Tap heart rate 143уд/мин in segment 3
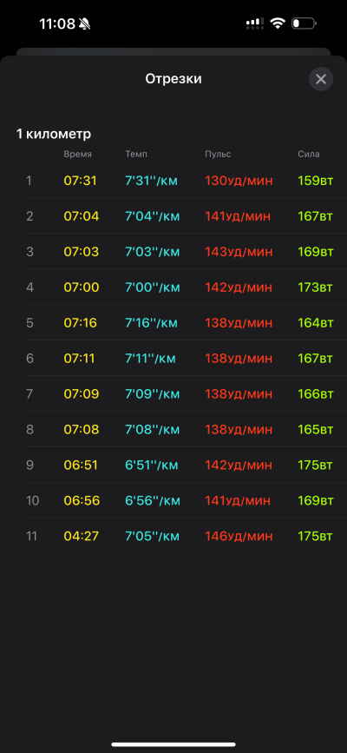Image resolution: width=347 pixels, height=753 pixels. pyautogui.click(x=239, y=252)
